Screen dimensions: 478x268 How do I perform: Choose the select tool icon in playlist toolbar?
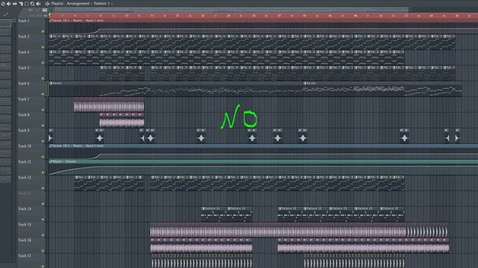click(x=21, y=4)
